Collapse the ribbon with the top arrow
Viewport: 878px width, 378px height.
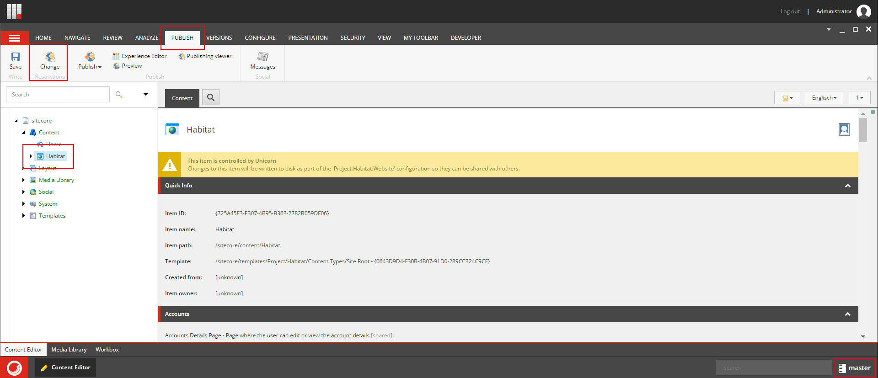coord(869,78)
